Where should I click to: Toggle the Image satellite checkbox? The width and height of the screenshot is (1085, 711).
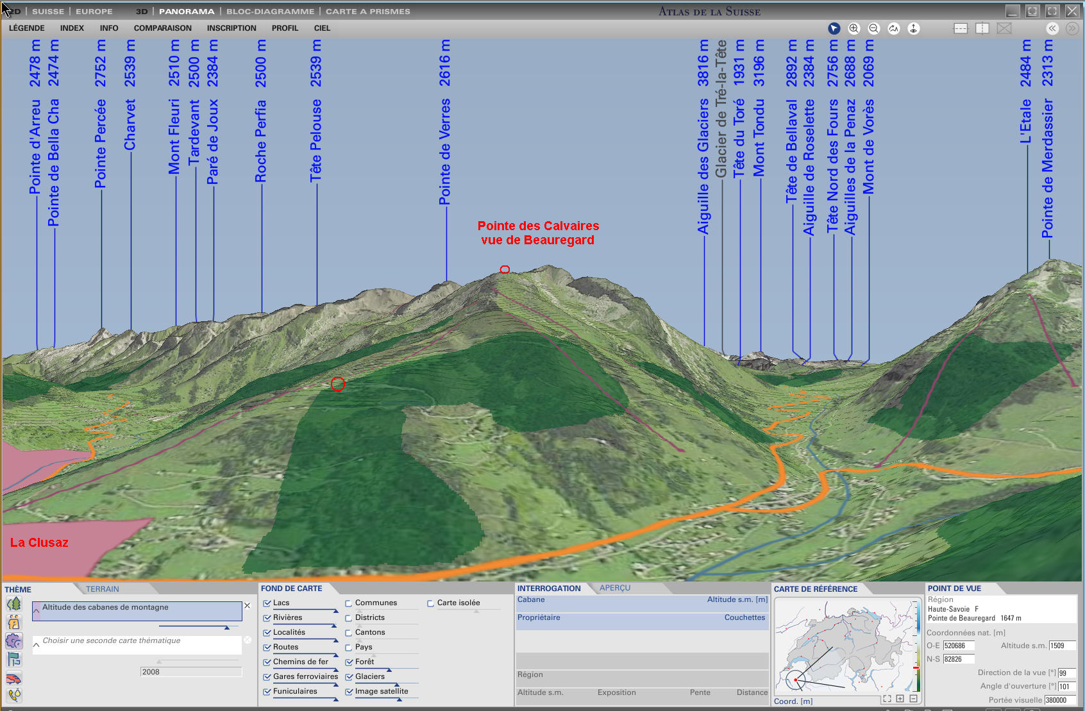click(349, 692)
